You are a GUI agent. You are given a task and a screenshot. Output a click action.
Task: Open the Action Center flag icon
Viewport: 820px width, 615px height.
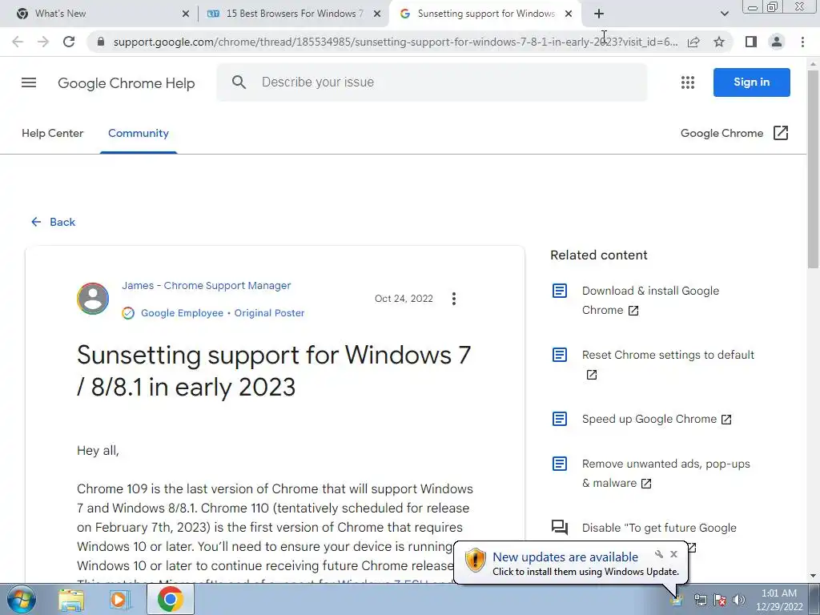click(720, 601)
